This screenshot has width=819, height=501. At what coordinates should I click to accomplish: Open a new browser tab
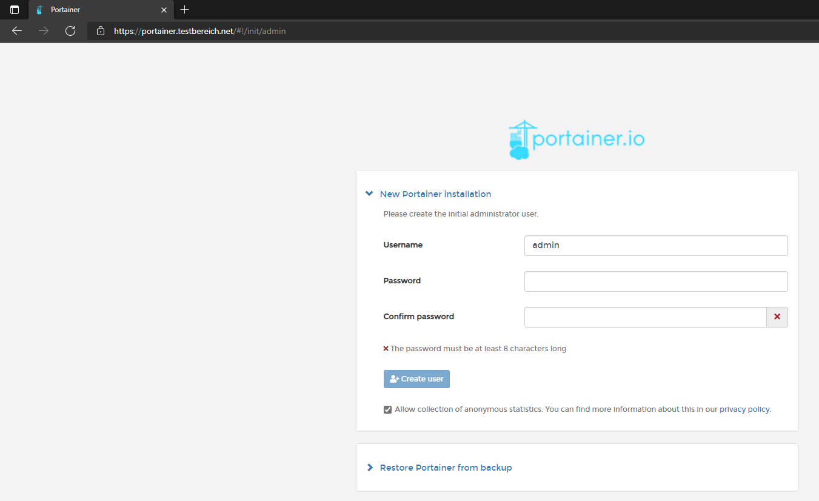tap(185, 10)
